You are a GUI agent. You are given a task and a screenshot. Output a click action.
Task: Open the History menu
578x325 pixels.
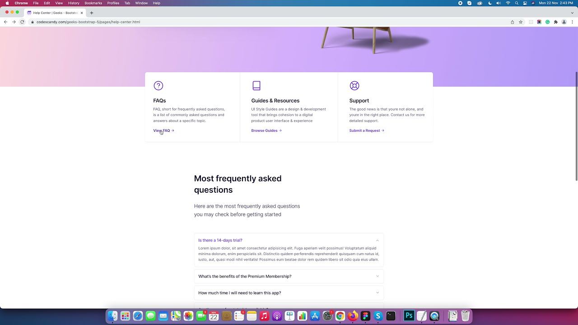pos(74,3)
